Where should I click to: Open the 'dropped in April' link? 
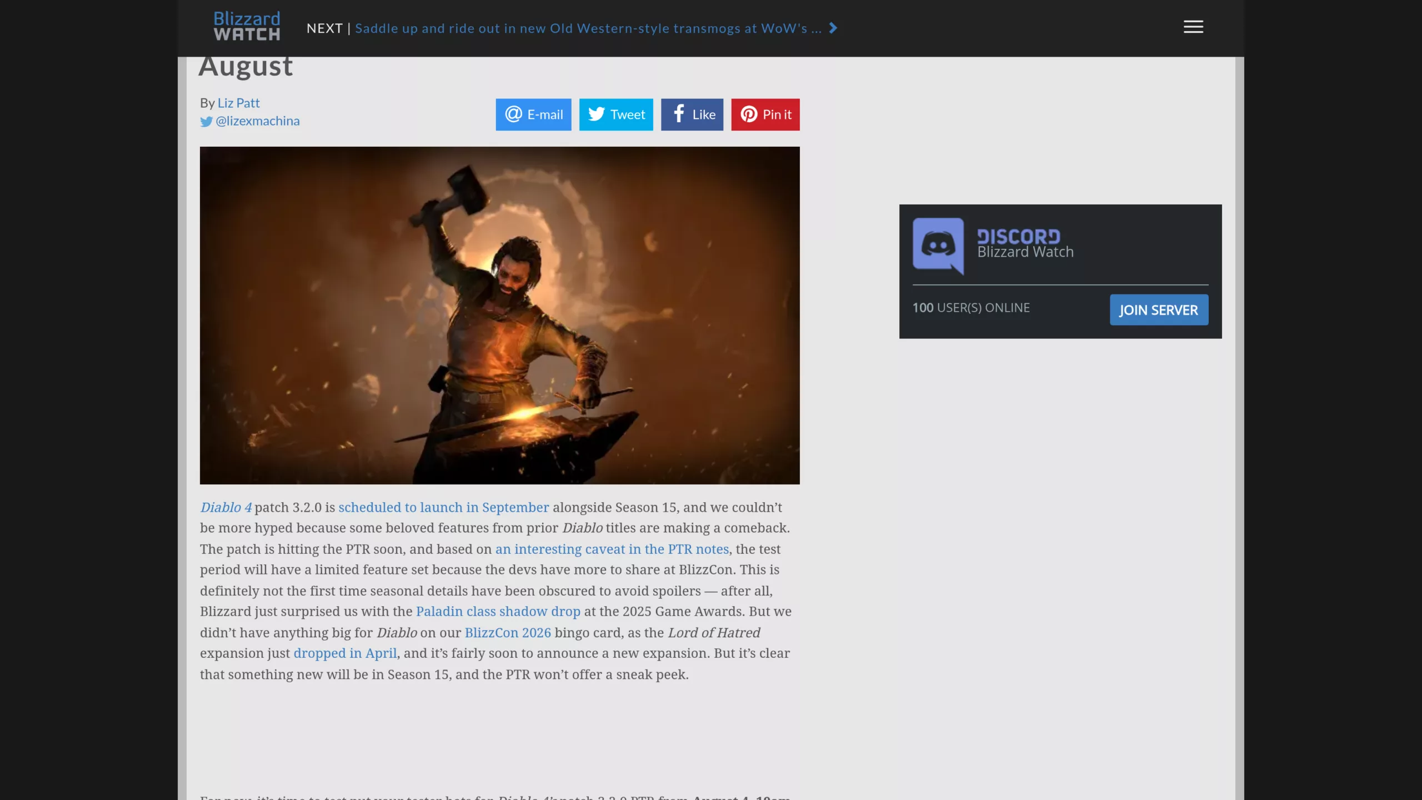tap(345, 653)
